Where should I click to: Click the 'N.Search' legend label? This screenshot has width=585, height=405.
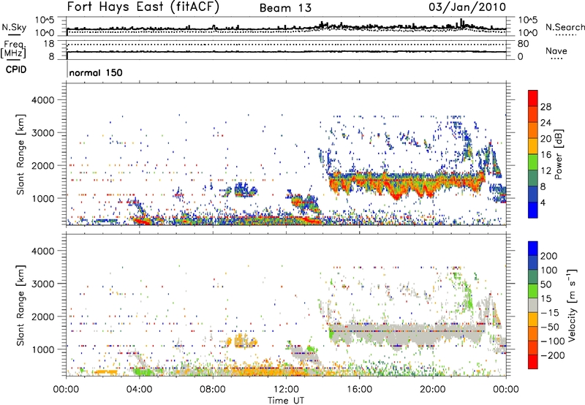[x=565, y=27]
